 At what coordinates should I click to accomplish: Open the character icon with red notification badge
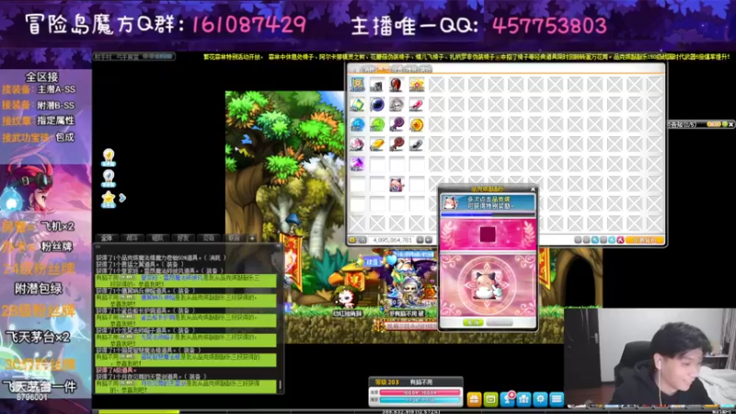point(508,398)
